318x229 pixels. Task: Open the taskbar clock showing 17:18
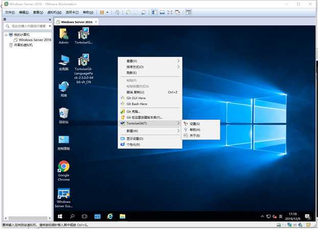(292, 216)
